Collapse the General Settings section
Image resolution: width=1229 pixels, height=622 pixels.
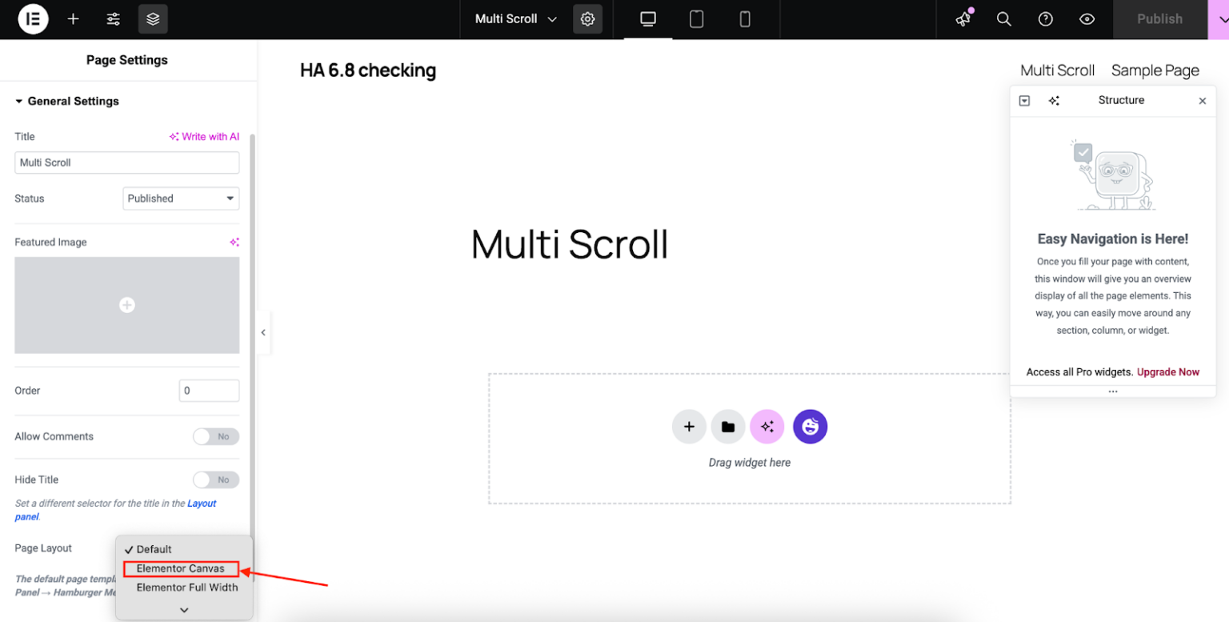(66, 101)
